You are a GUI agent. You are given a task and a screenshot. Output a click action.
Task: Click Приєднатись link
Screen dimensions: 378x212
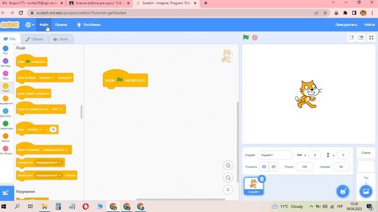tap(347, 25)
